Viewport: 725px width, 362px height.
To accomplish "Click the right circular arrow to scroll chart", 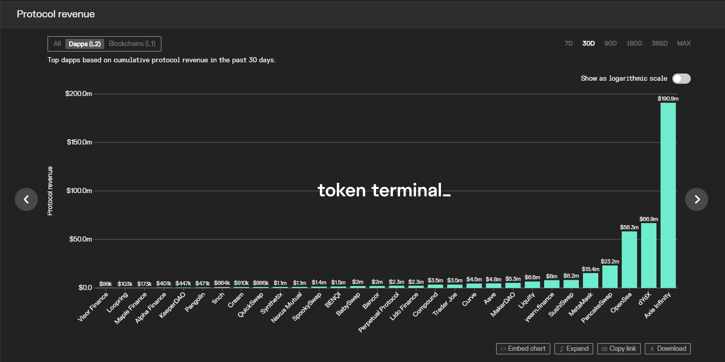I will 696,199.
